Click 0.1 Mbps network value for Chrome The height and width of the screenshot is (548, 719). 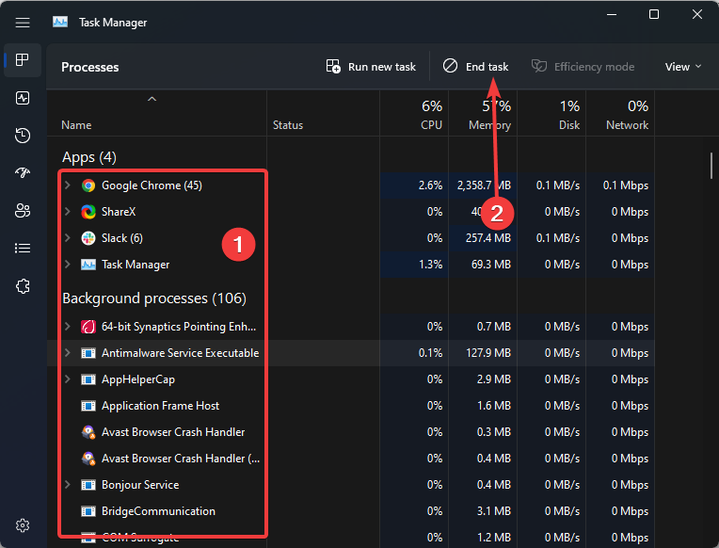coord(626,185)
